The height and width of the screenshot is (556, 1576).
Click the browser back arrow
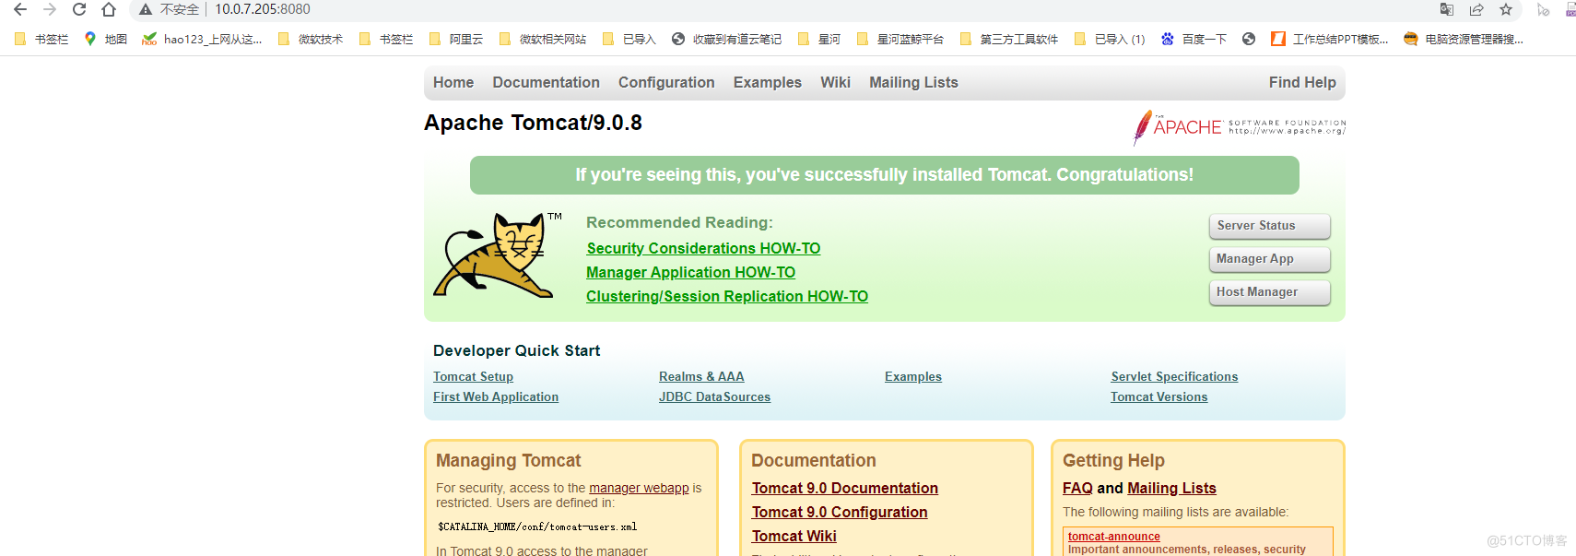20,9
